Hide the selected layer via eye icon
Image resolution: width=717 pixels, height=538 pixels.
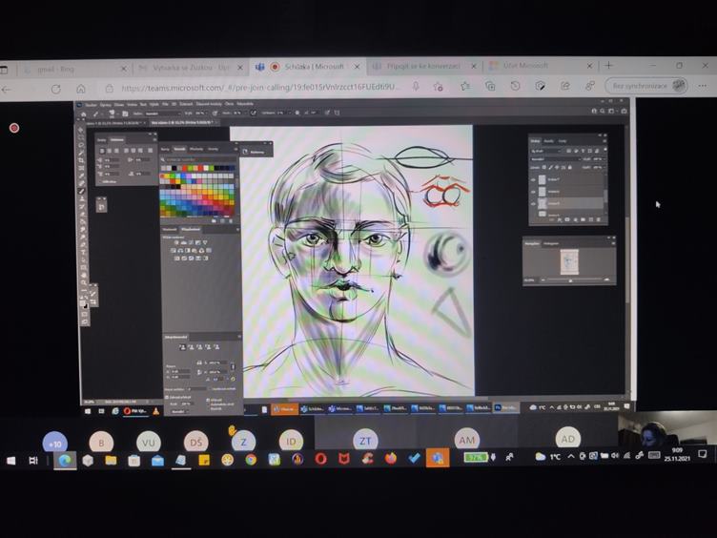point(534,203)
